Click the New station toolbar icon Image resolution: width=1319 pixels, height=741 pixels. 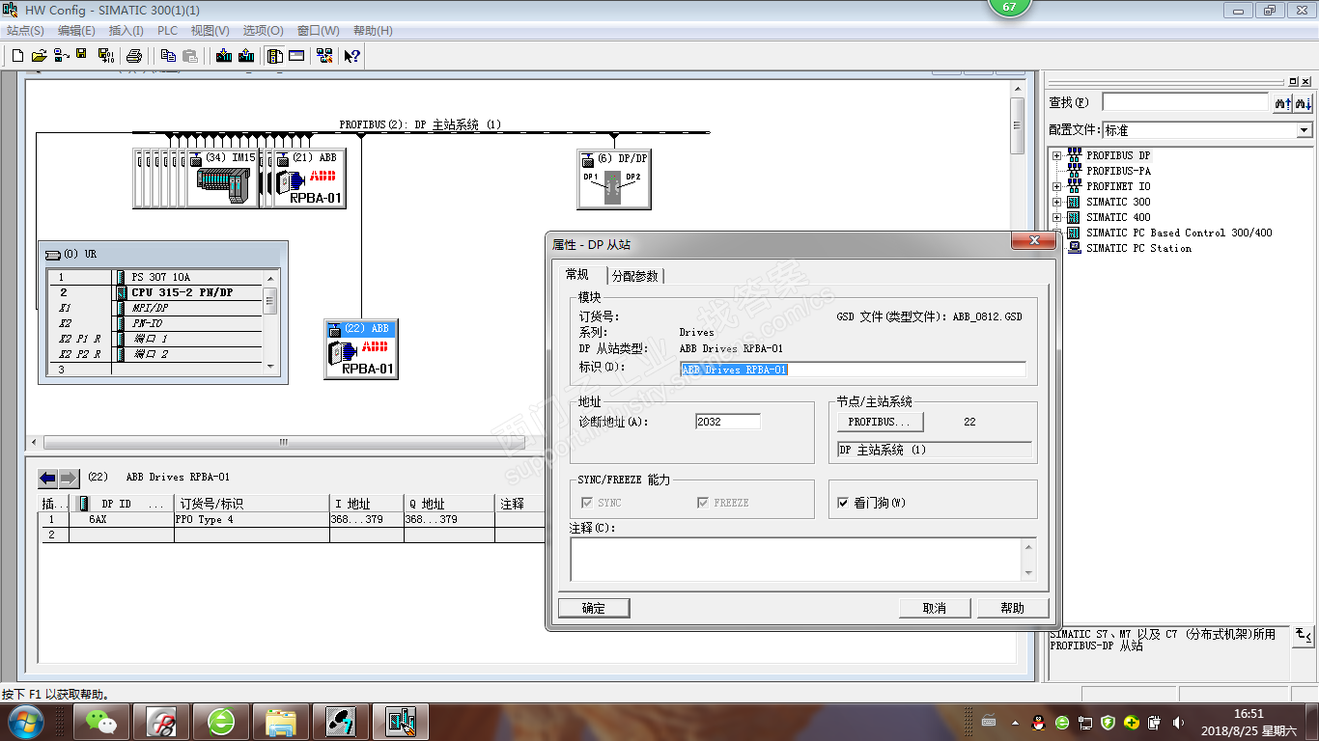point(17,56)
